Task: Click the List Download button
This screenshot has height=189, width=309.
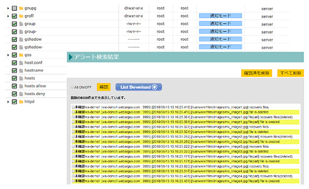Action: pos(139,87)
